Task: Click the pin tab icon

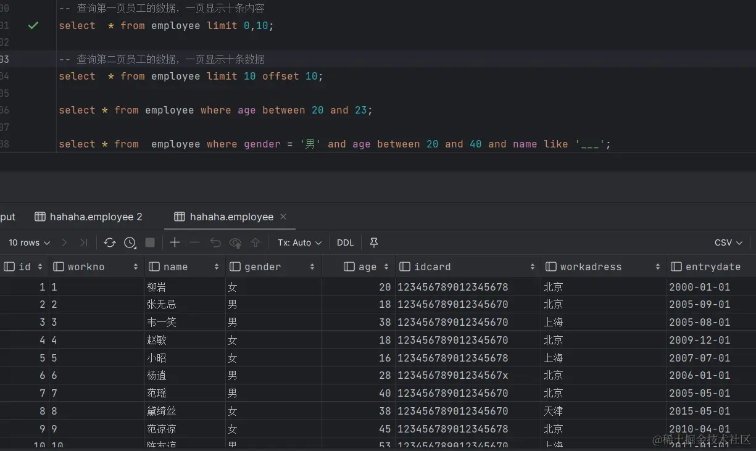Action: [x=373, y=242]
